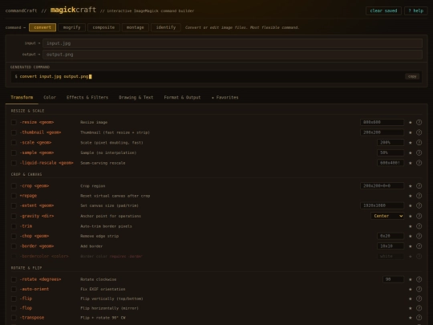Edit the -crop geometry value
This screenshot has width=433, height=325.
point(382,186)
